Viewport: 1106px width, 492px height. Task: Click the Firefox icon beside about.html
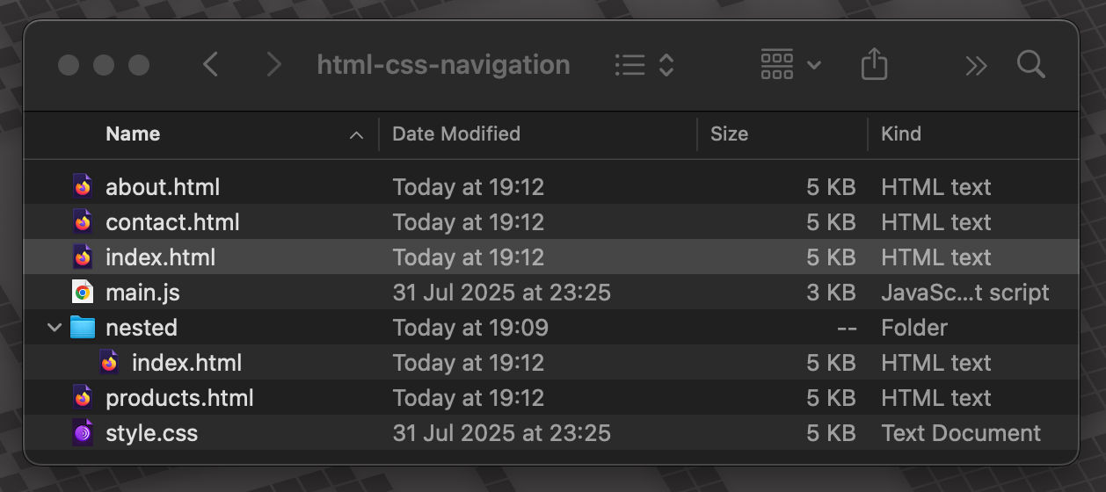click(83, 187)
